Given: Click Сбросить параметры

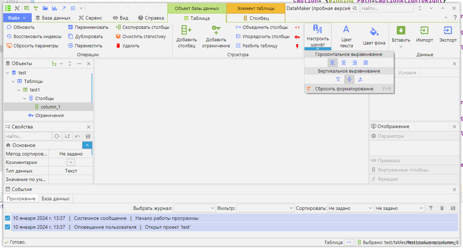Looking at the screenshot, I should pos(32,46).
